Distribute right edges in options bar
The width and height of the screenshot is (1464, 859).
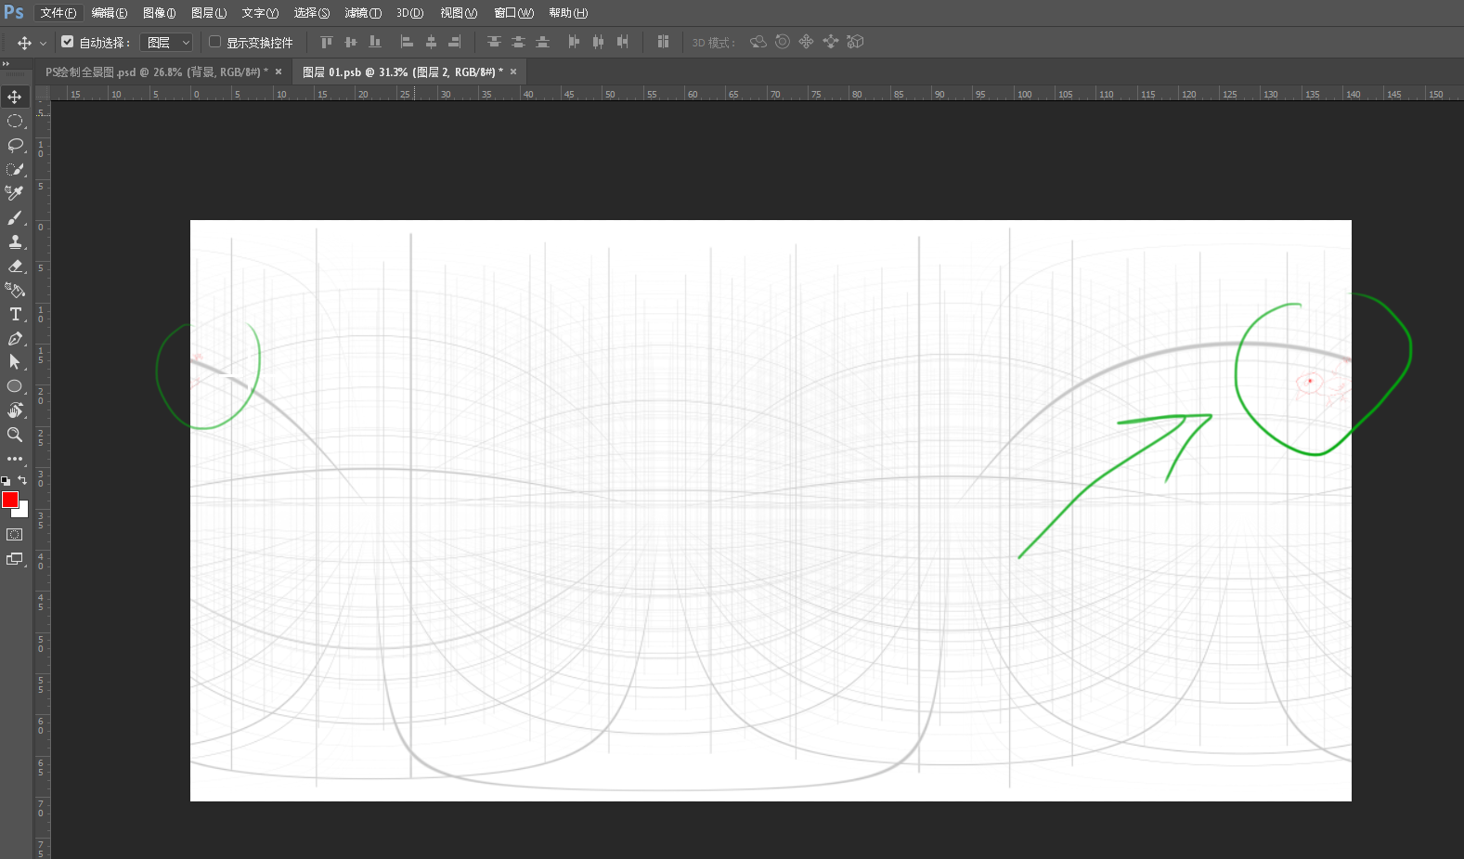pos(622,42)
